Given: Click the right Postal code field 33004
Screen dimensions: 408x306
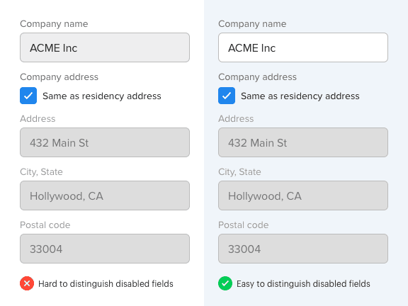Looking at the screenshot, I should tap(303, 249).
